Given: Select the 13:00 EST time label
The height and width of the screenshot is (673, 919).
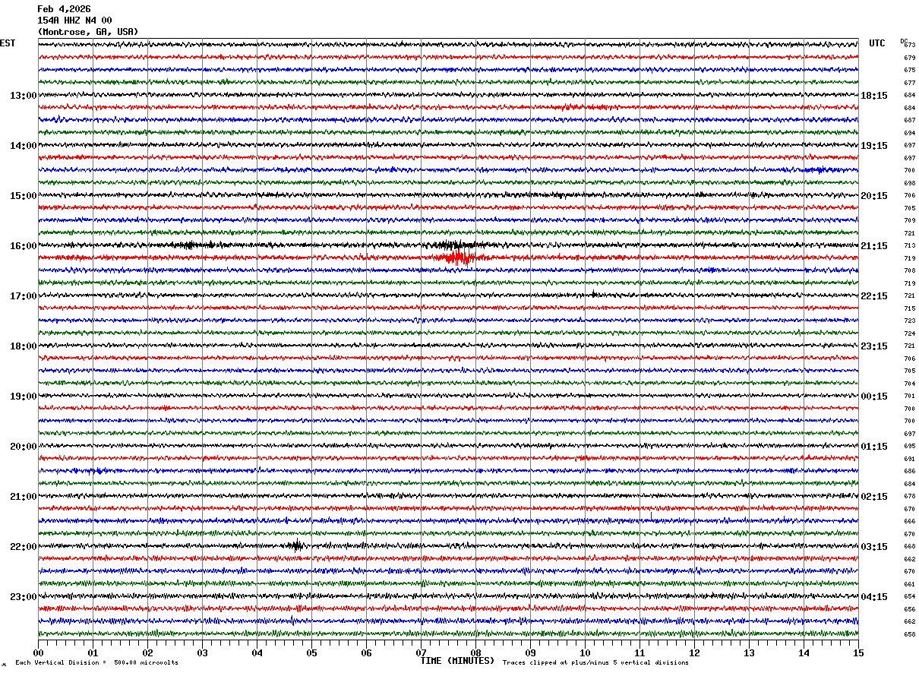Looking at the screenshot, I should [x=23, y=96].
